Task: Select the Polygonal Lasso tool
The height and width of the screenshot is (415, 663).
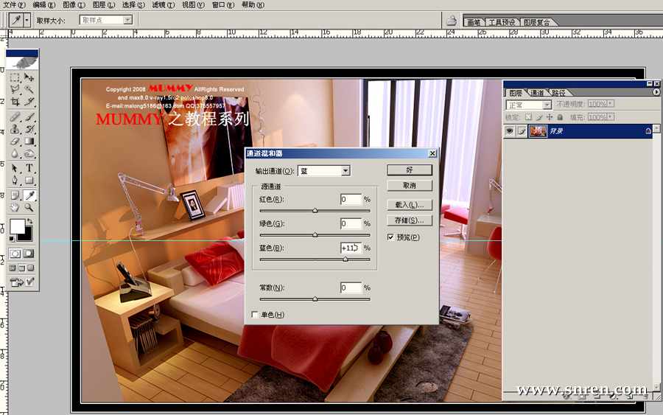Action: coord(15,89)
